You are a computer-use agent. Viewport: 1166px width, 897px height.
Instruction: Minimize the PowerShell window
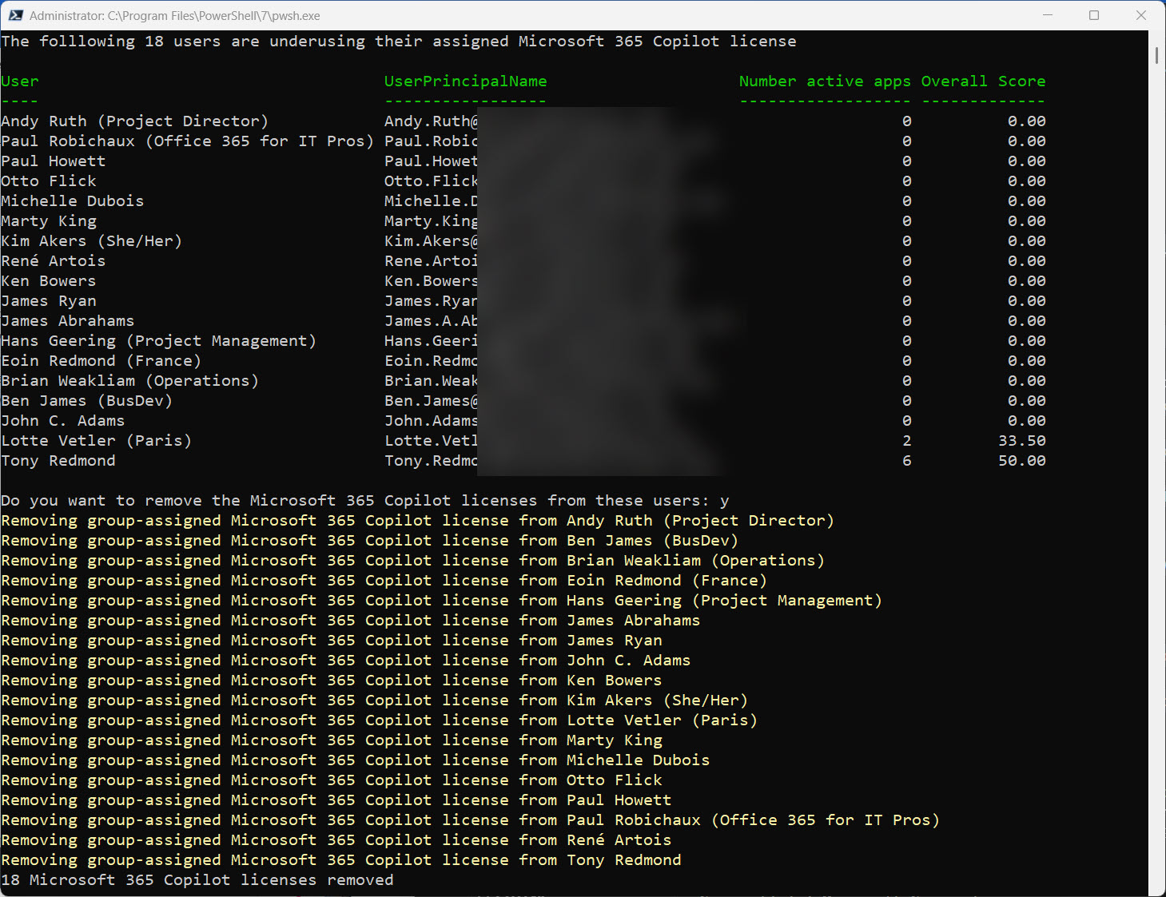coord(1048,15)
